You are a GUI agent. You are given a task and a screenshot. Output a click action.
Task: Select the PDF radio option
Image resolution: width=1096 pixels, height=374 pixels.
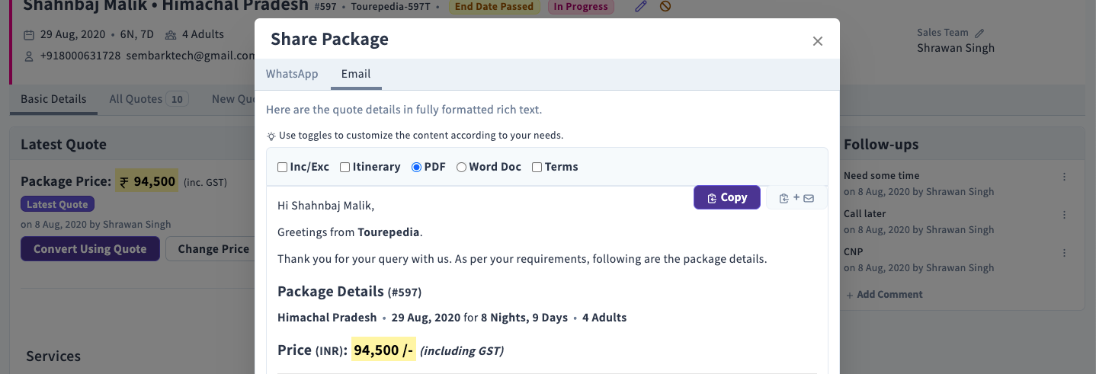[416, 167]
